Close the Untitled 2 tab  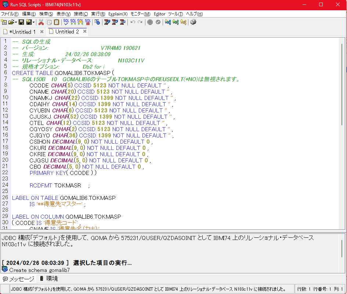click(x=85, y=32)
